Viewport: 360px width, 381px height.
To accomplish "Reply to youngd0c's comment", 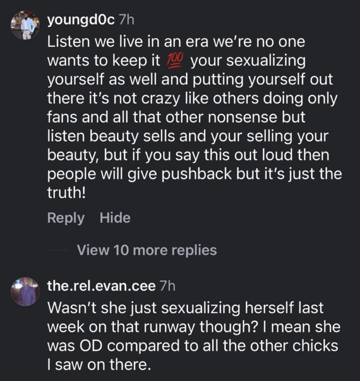I will [66, 218].
